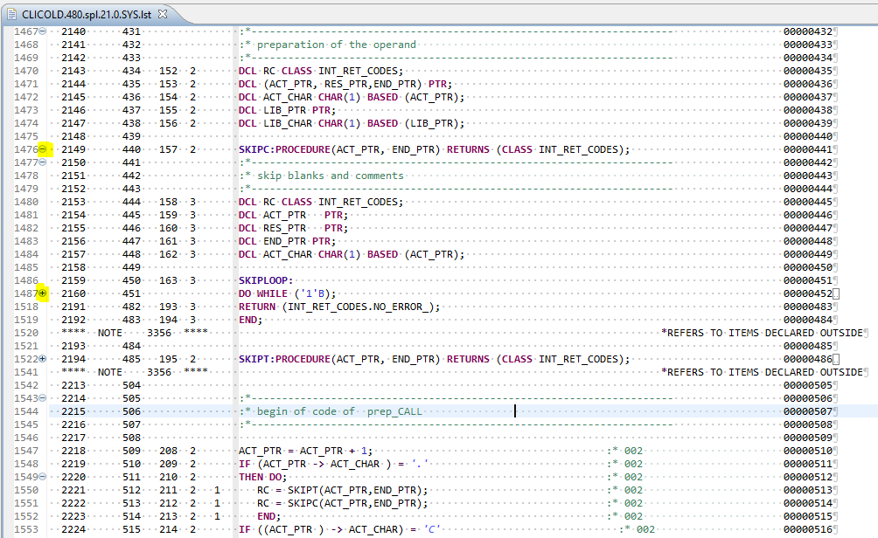Expand the collapsed SKIPT procedure at line 1522
Image resolution: width=878 pixels, height=538 pixels.
pyautogui.click(x=43, y=359)
